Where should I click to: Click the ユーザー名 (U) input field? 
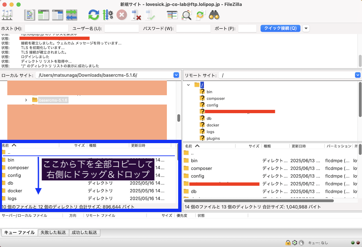point(122,28)
